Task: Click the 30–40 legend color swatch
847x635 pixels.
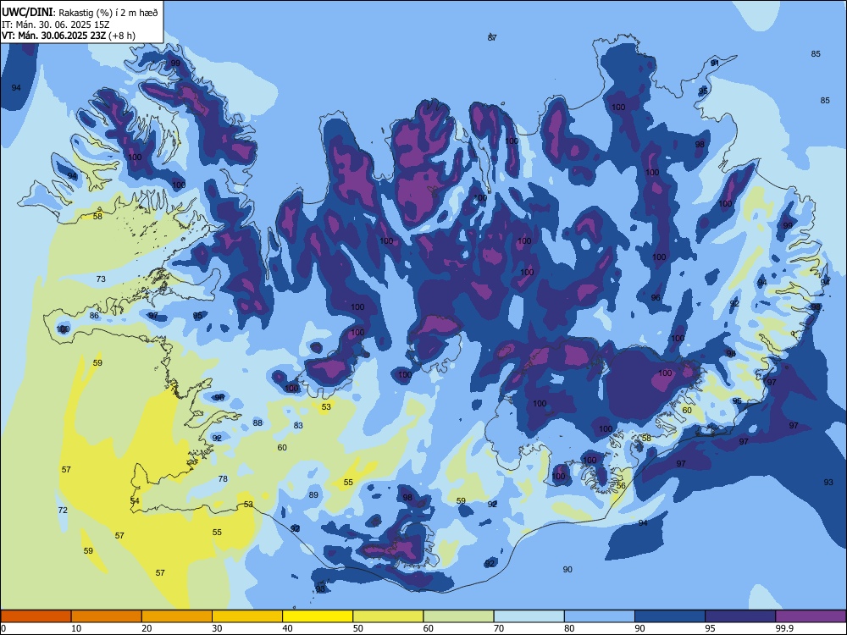Action: pyautogui.click(x=247, y=616)
